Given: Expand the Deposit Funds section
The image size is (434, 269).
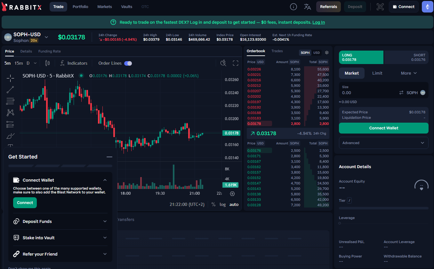Looking at the screenshot, I should [60, 221].
